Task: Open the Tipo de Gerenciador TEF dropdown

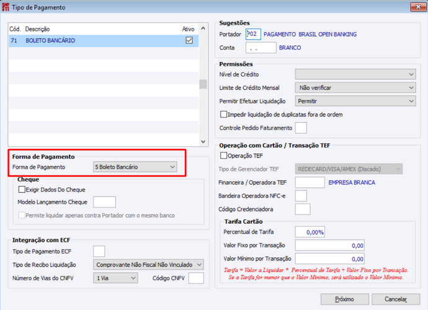Action: point(349,169)
